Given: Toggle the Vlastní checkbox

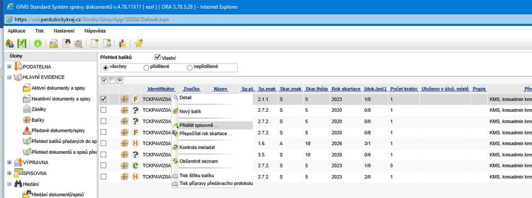Looking at the screenshot, I should [x=158, y=57].
